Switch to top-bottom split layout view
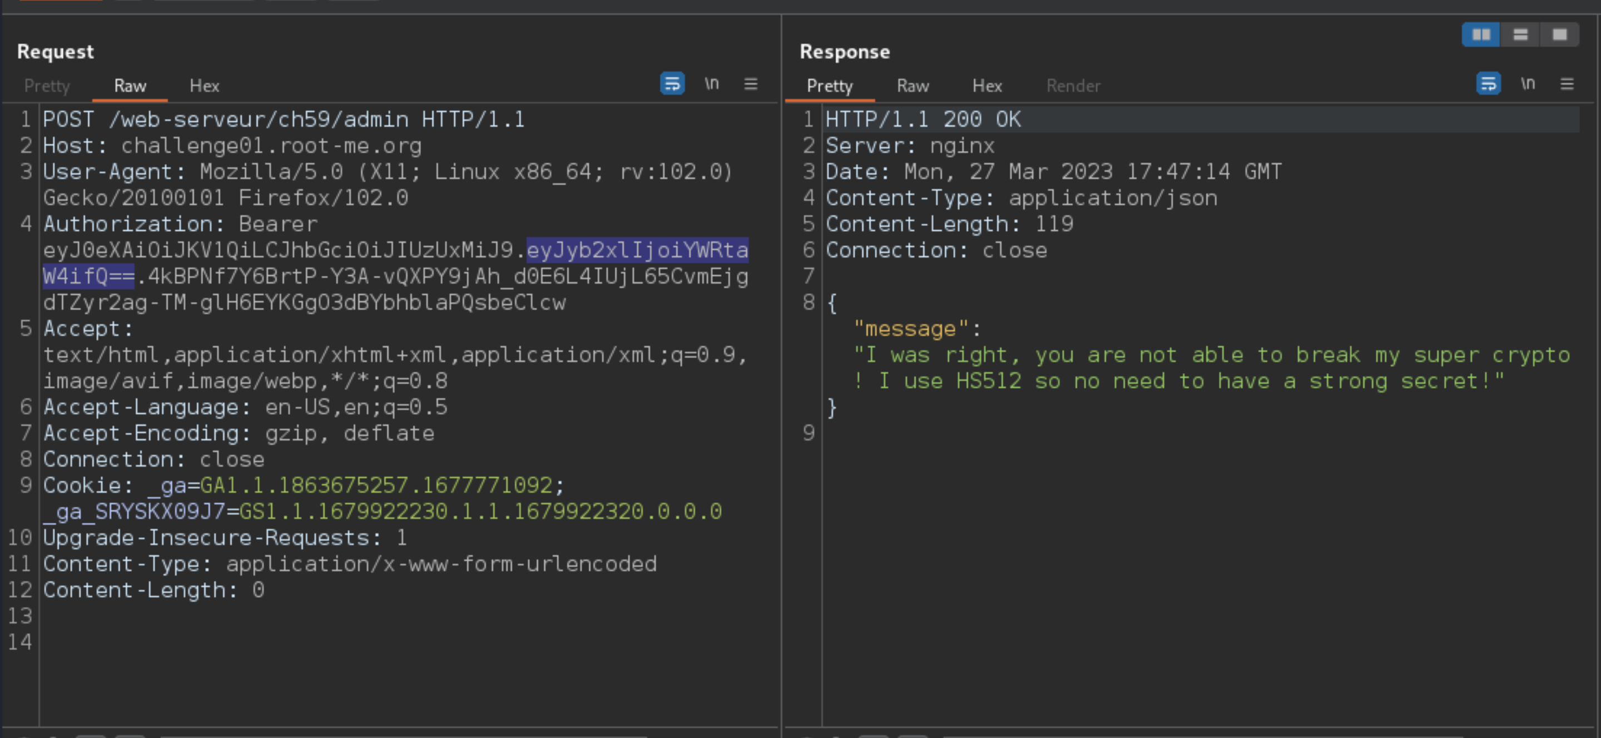This screenshot has height=738, width=1601. [x=1520, y=34]
